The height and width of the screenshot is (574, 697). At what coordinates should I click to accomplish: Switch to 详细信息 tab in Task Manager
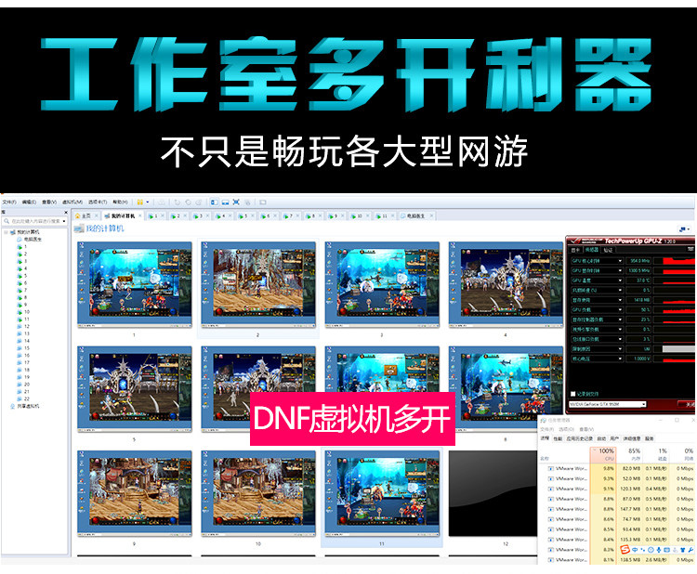click(632, 438)
